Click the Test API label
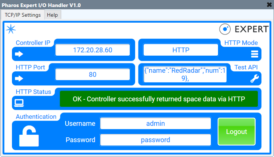The height and width of the screenshot is (157, 274). coord(246,67)
